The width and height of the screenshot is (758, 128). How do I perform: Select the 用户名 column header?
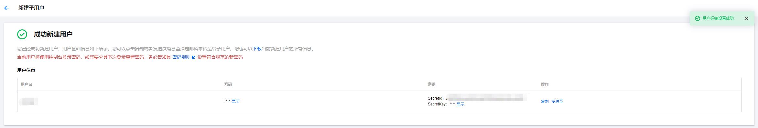click(x=27, y=84)
